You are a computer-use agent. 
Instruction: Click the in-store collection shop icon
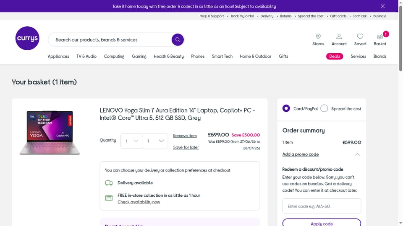109,198
